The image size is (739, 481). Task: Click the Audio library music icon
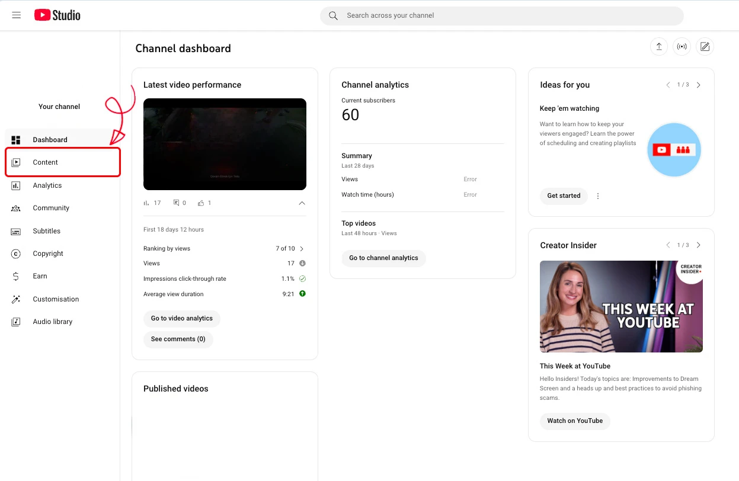tap(16, 322)
